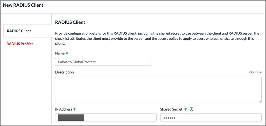The height and width of the screenshot is (126, 266).
Task: Click the Description field label
Action: point(64,72)
